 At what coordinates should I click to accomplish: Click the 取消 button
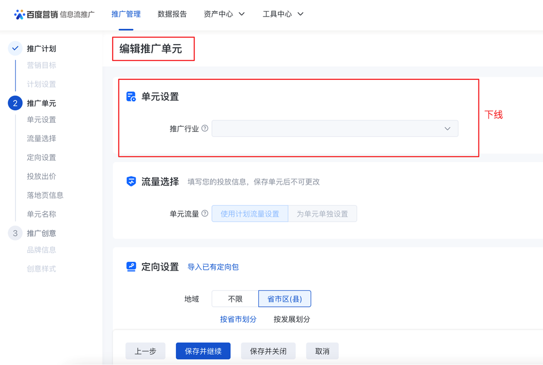[322, 351]
